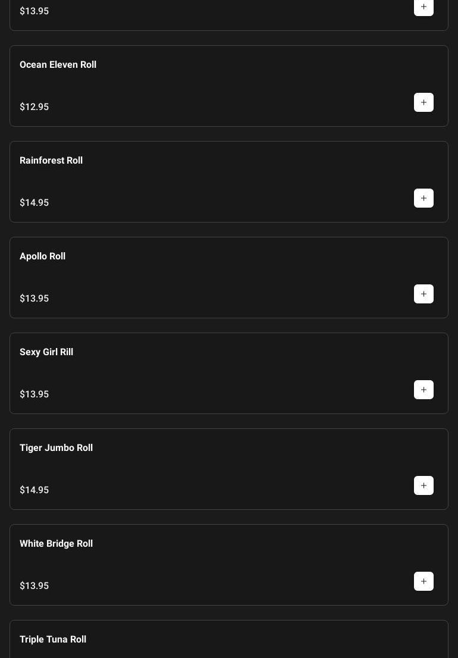Add Tiger Jumbo Roll with the plus icon
The image size is (458, 658).
pos(424,485)
